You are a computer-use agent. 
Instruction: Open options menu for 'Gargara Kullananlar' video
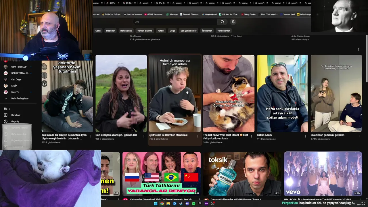coord(280,200)
